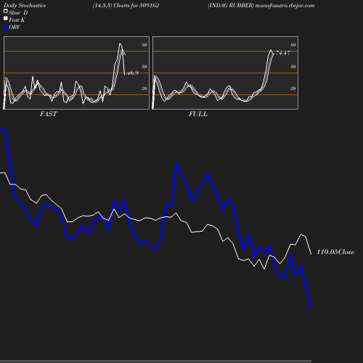Click the Slow D legend swatch

pyautogui.click(x=6, y=11)
